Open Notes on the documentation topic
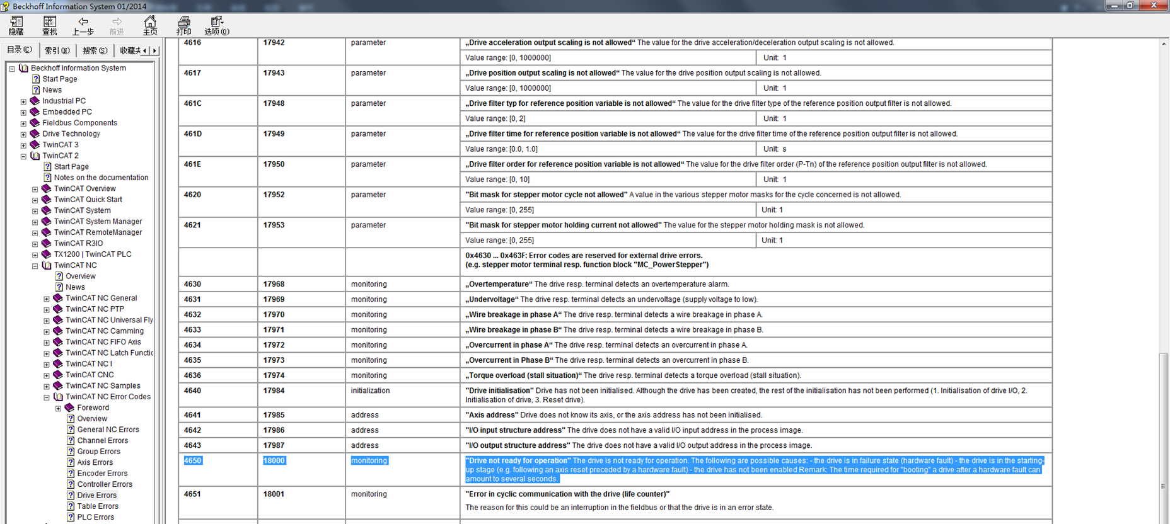 click(x=101, y=178)
